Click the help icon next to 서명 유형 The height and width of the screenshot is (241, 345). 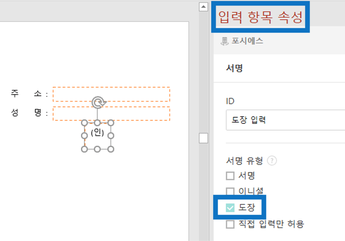[x=272, y=161]
